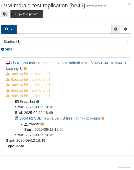Click the blue info icon beside vms
The image size is (134, 170).
(x=3, y=49)
